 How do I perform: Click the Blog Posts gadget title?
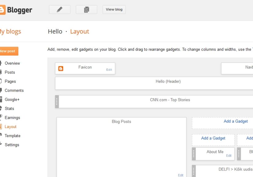pos(121,122)
